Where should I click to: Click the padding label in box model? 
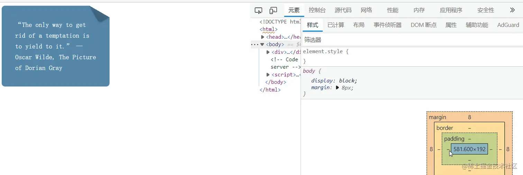(454, 139)
